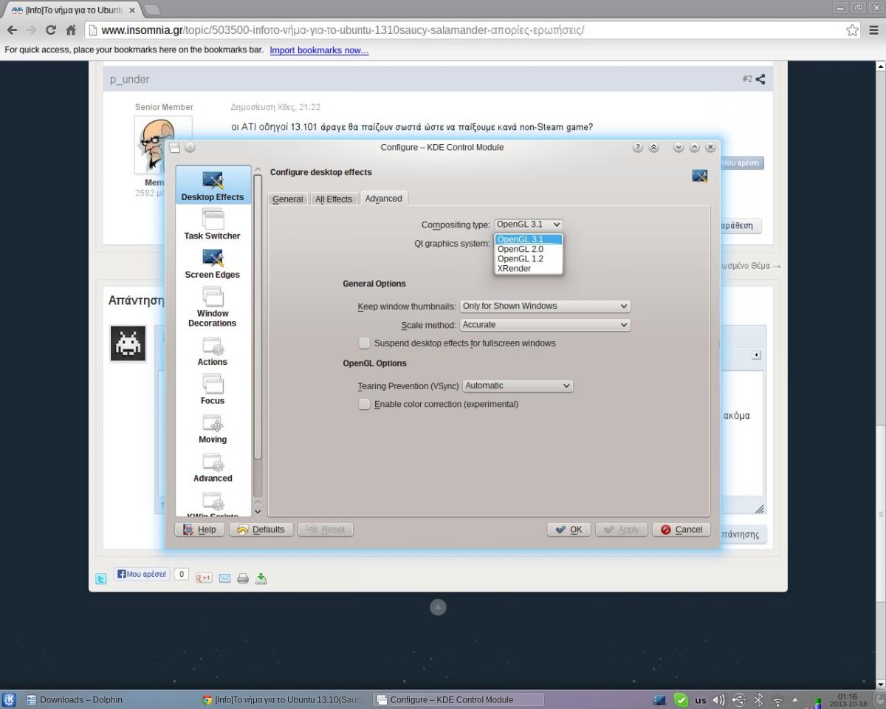
Task: Open the Tearing Prevention (VSync) dropdown
Action: [x=518, y=386]
